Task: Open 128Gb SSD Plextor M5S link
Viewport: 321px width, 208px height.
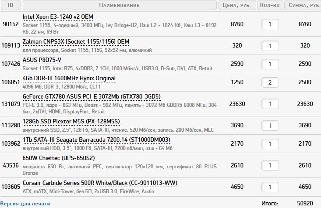Action: tap(71, 122)
